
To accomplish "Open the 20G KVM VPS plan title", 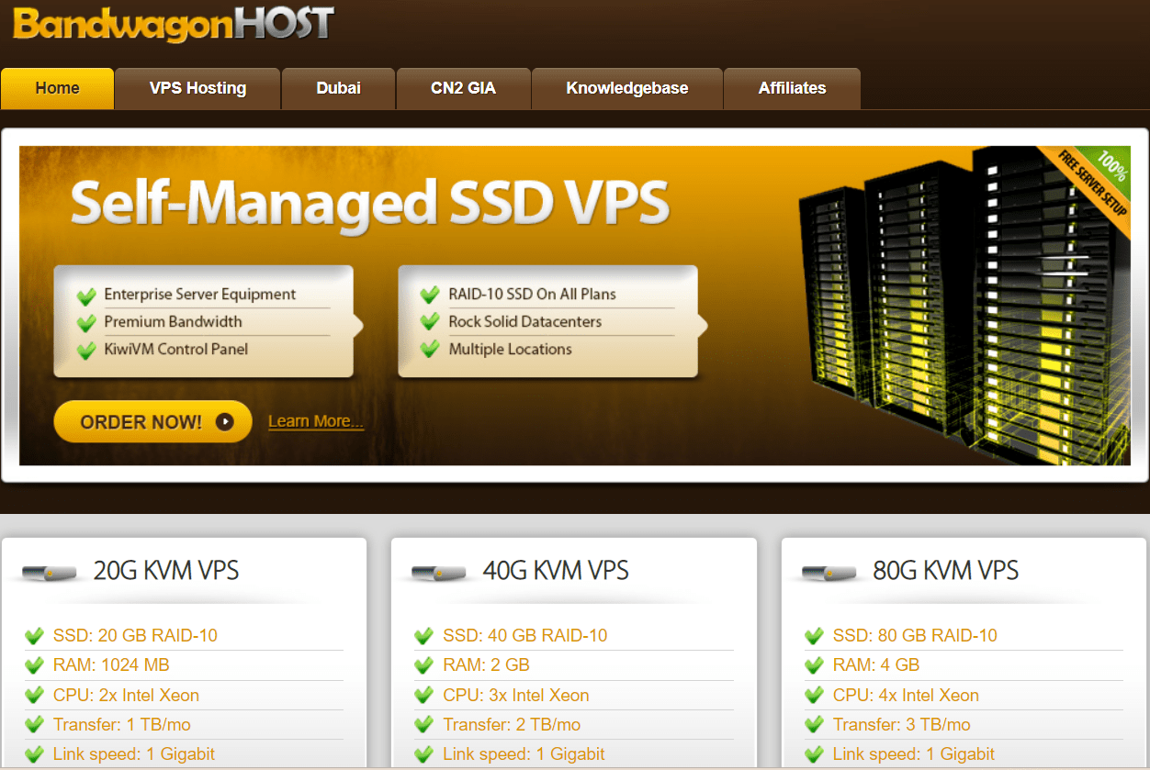I will point(166,571).
